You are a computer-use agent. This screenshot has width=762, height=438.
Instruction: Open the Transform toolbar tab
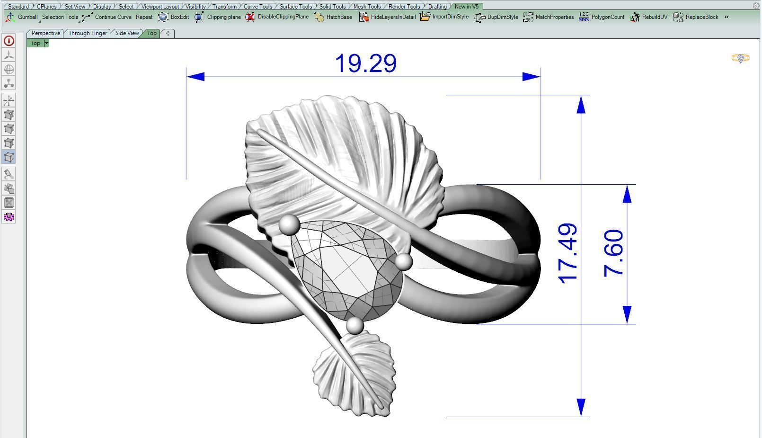click(x=224, y=7)
